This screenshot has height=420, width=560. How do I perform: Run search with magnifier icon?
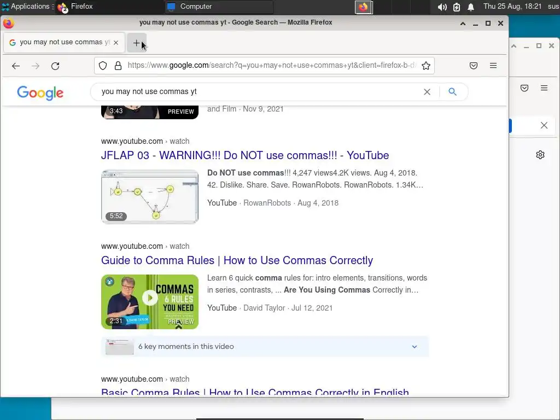[x=452, y=92]
